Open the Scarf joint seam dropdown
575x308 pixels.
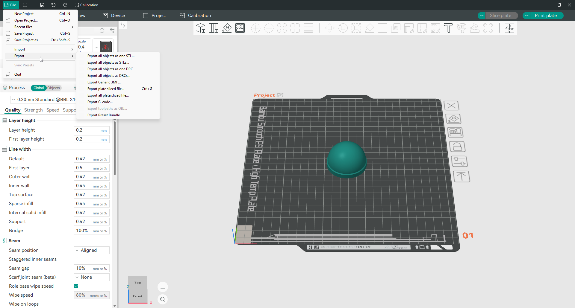point(92,277)
